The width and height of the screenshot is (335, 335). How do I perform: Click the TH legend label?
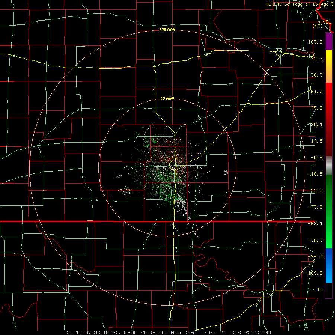point(320,290)
